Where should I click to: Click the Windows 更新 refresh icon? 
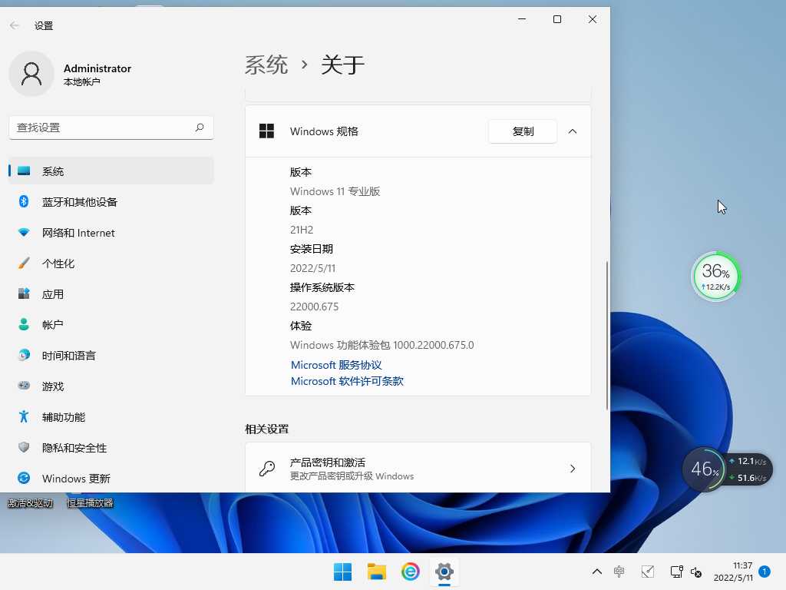[x=24, y=478]
